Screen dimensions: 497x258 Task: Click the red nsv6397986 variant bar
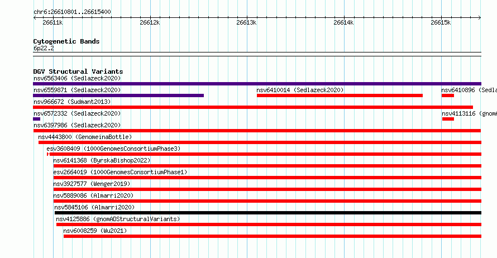(x=257, y=131)
